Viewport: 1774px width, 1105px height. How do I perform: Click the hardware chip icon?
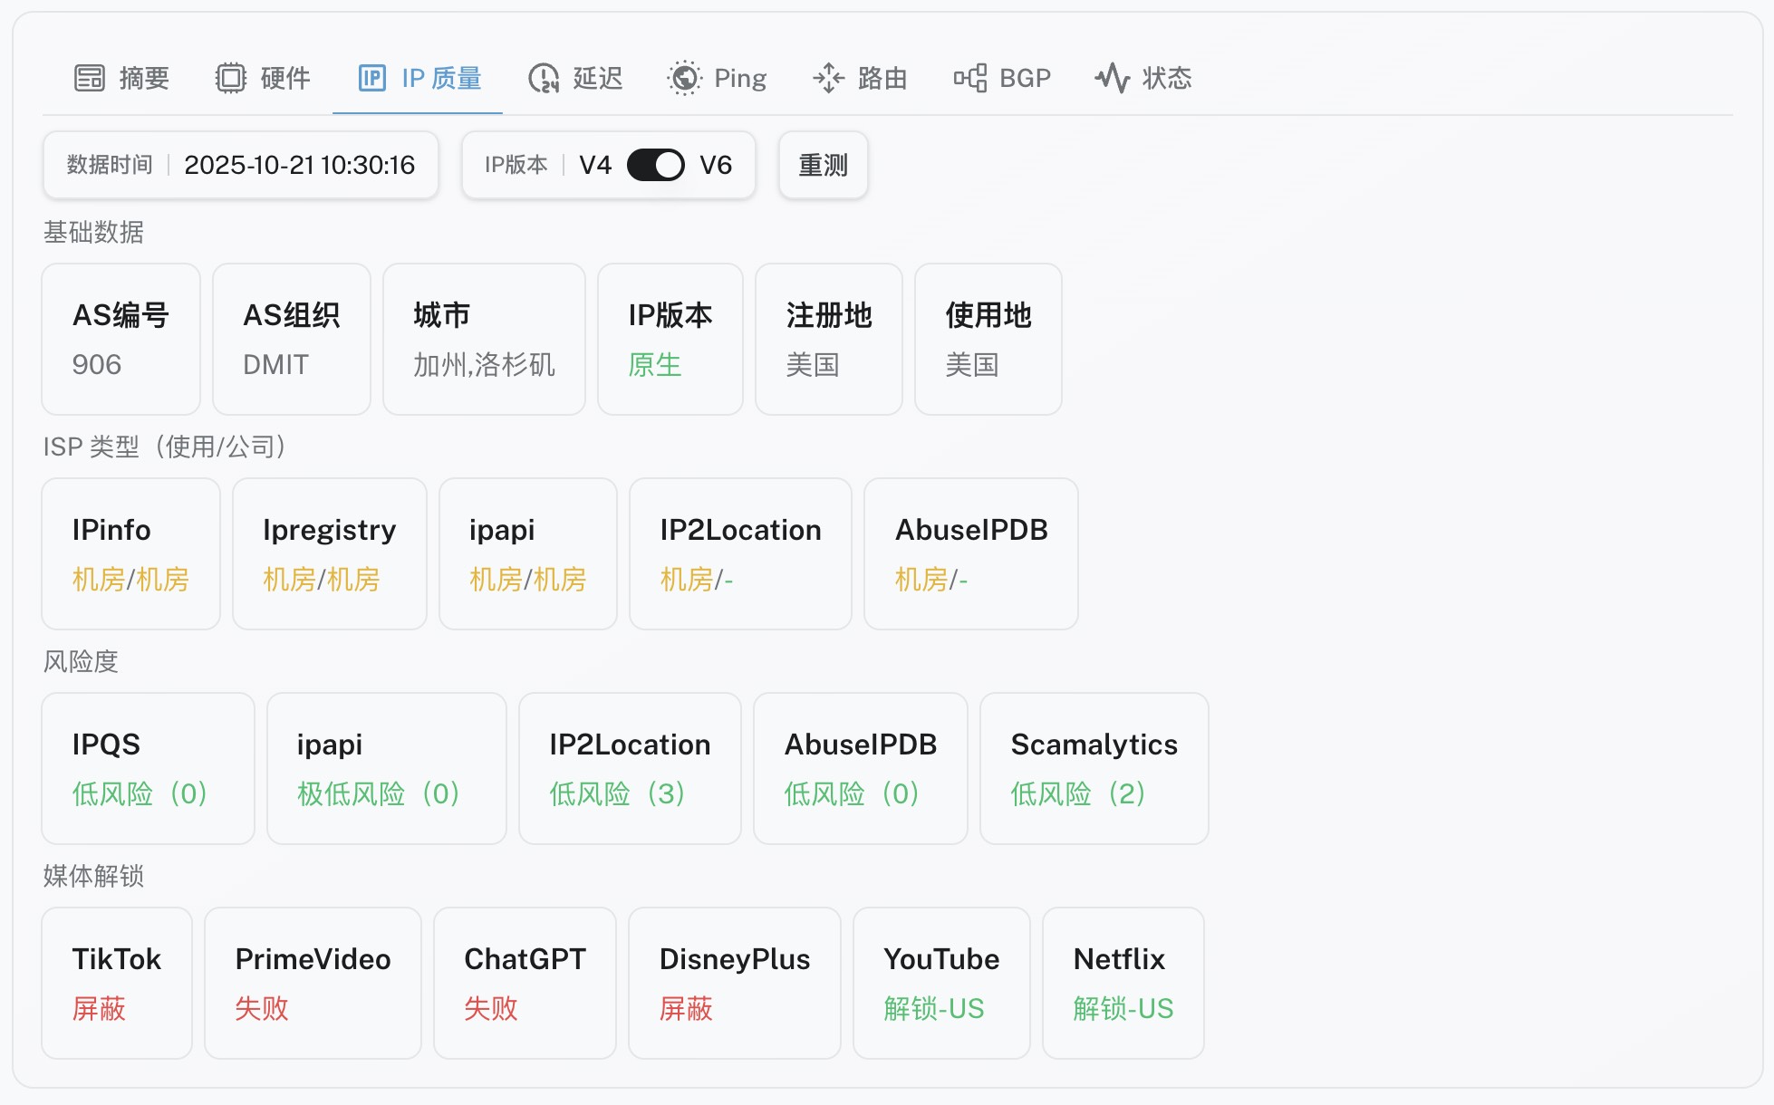(231, 78)
